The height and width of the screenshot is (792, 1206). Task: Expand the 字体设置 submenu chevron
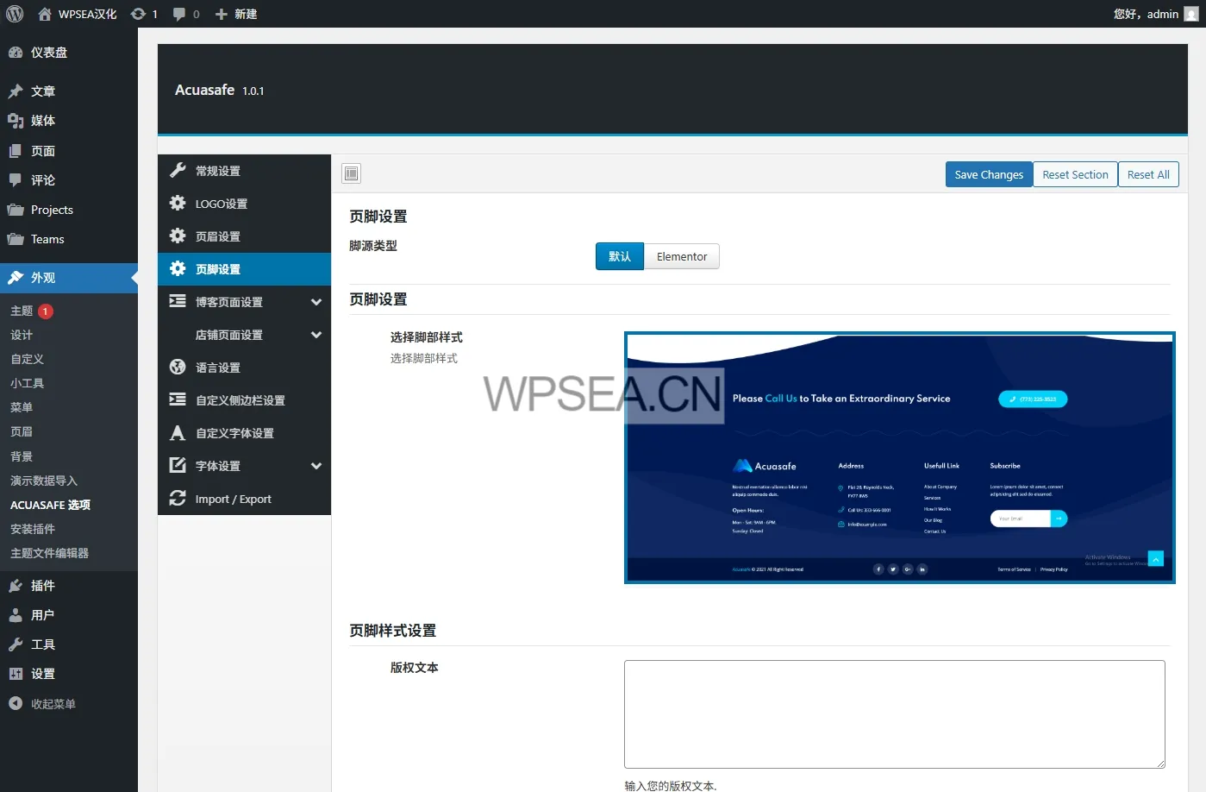[x=316, y=466]
